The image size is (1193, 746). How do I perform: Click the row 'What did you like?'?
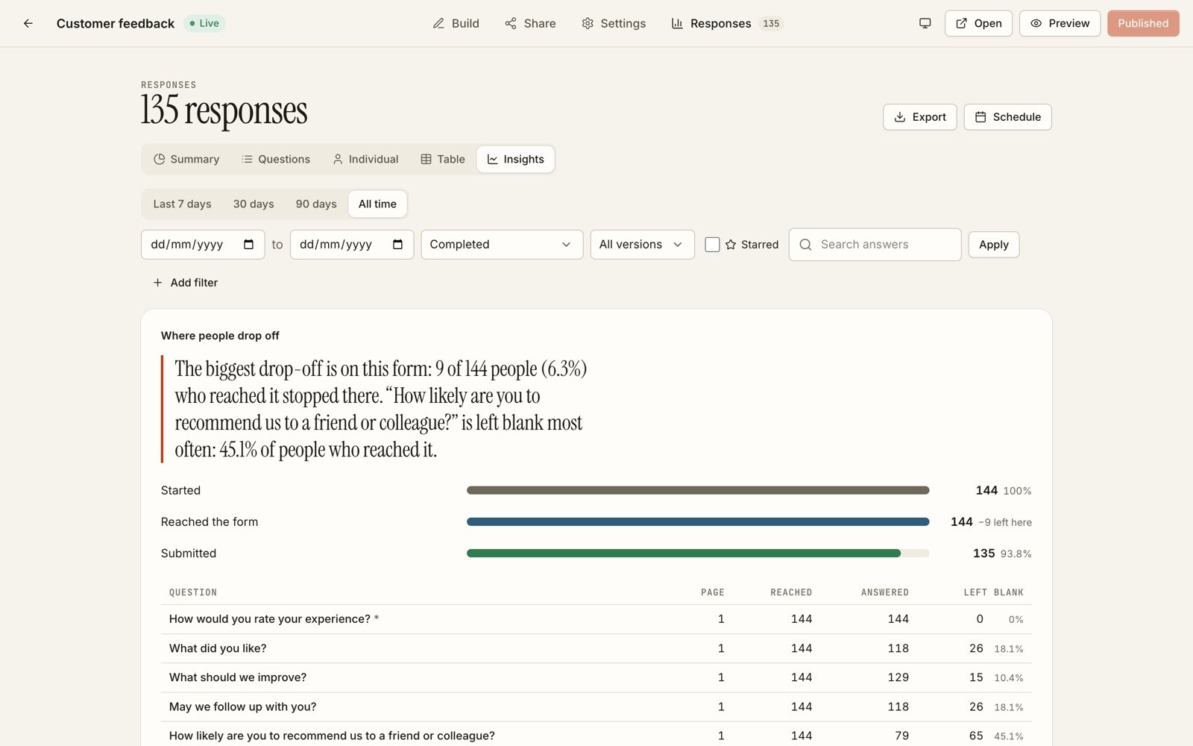(596, 649)
